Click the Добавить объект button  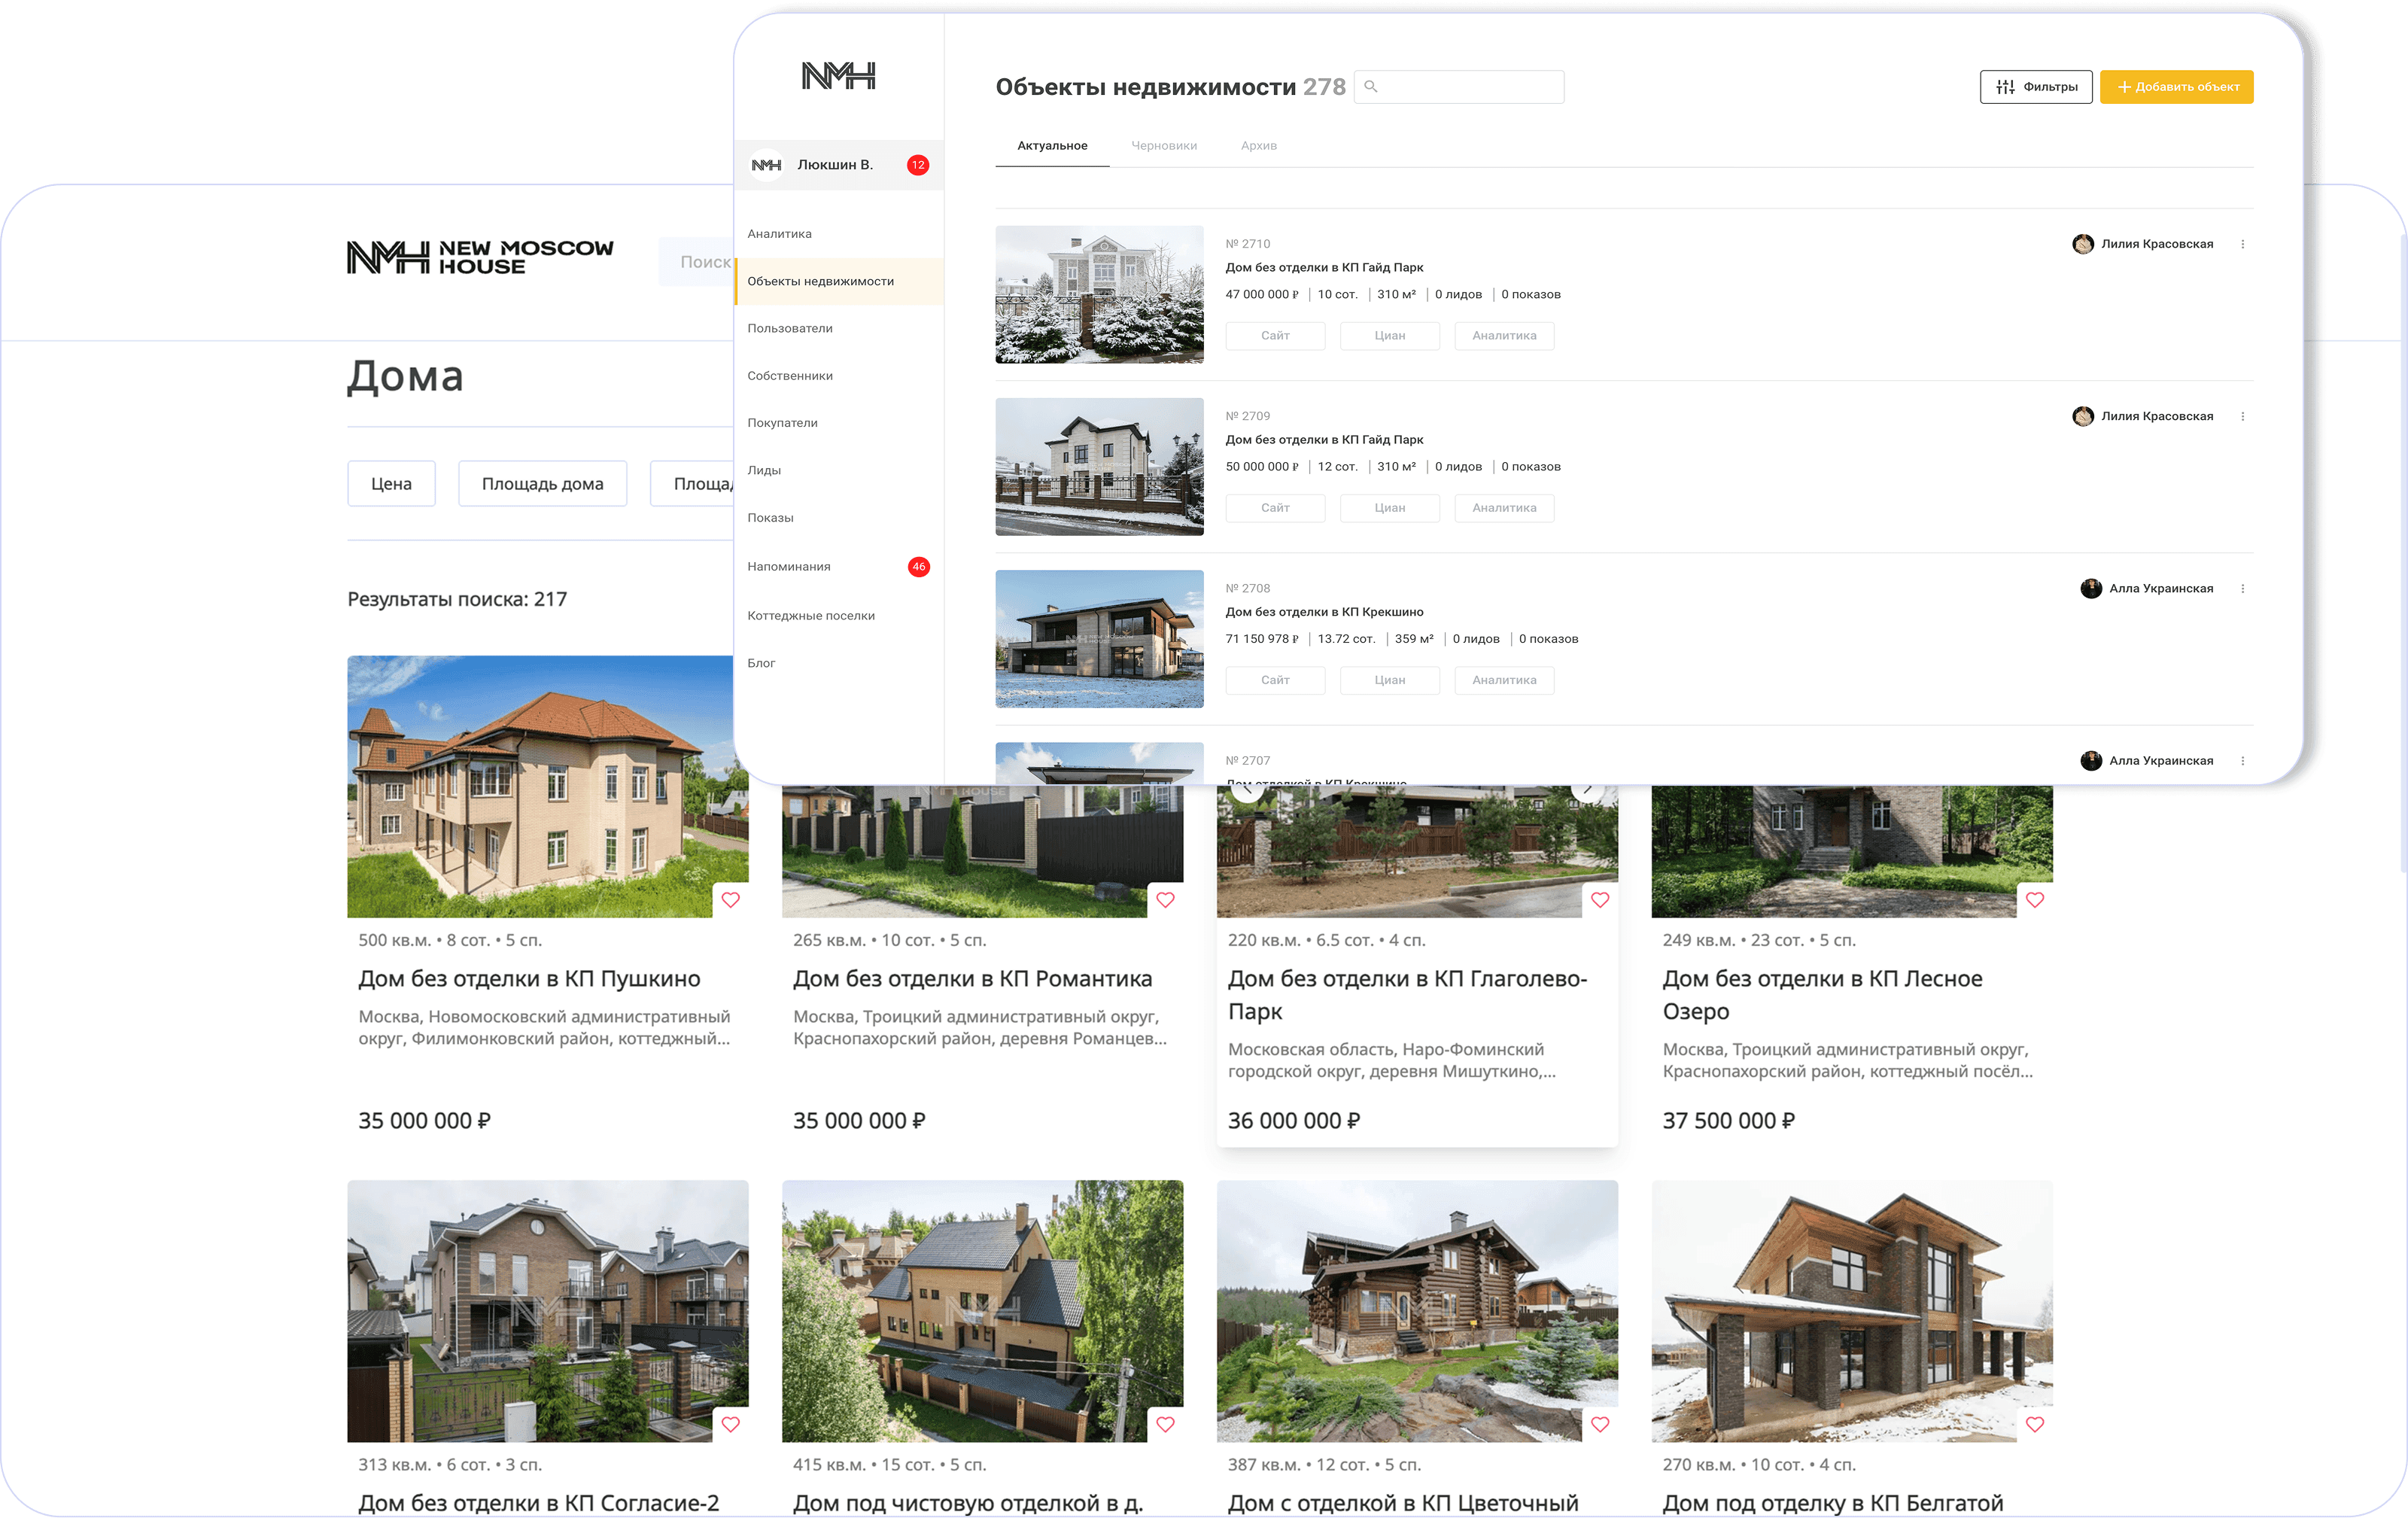point(2176,87)
